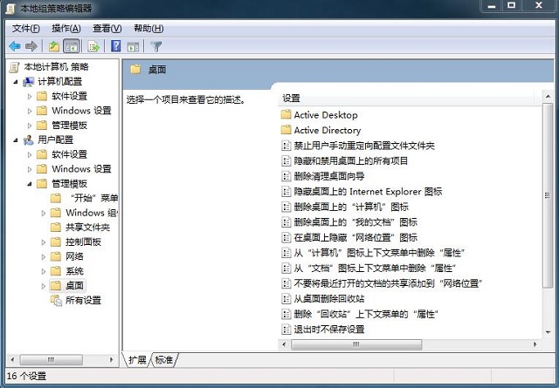Click the policy icon beside 从桌面删除回收站
Viewport: 559px width, 388px height.
coord(286,298)
